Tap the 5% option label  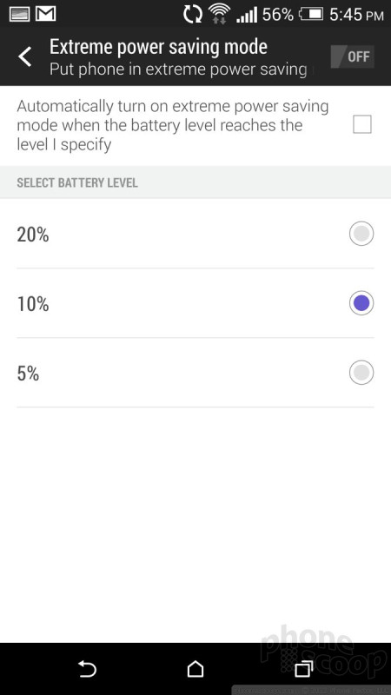(x=28, y=374)
